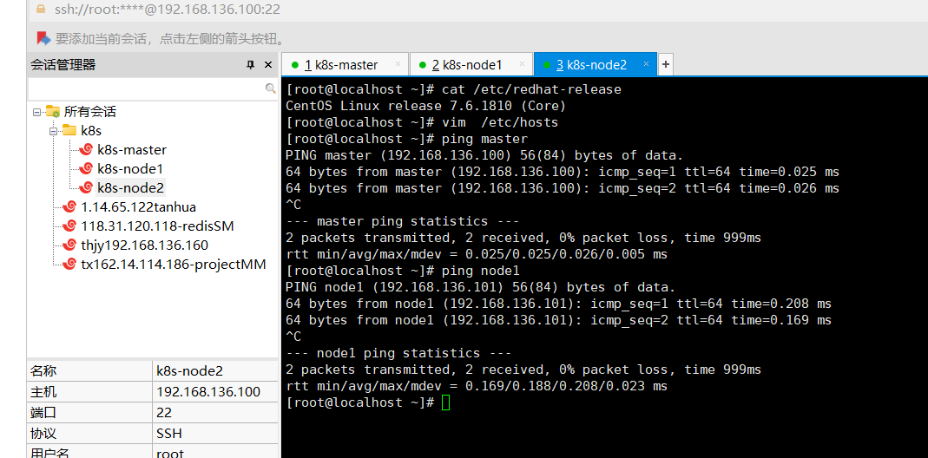Open the thjy192.168.136.160 session
Image resolution: width=928 pixels, height=458 pixels.
pos(144,245)
